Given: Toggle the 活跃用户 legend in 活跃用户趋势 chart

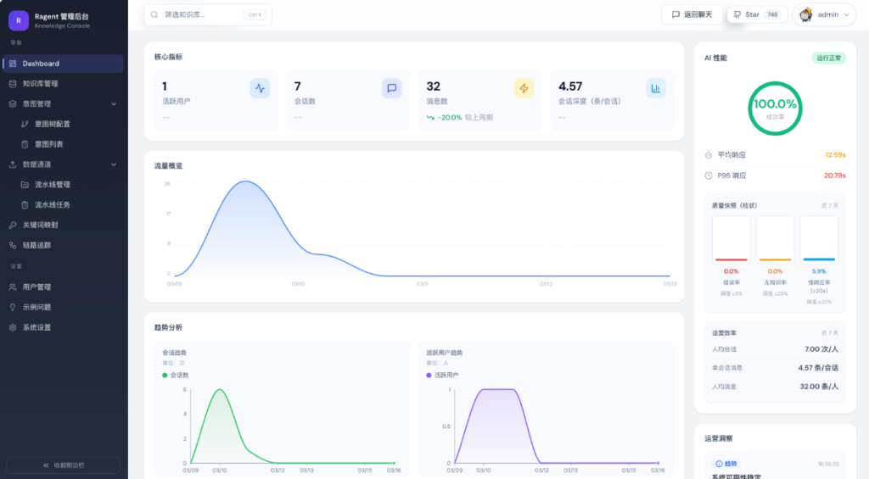Looking at the screenshot, I should [442, 375].
